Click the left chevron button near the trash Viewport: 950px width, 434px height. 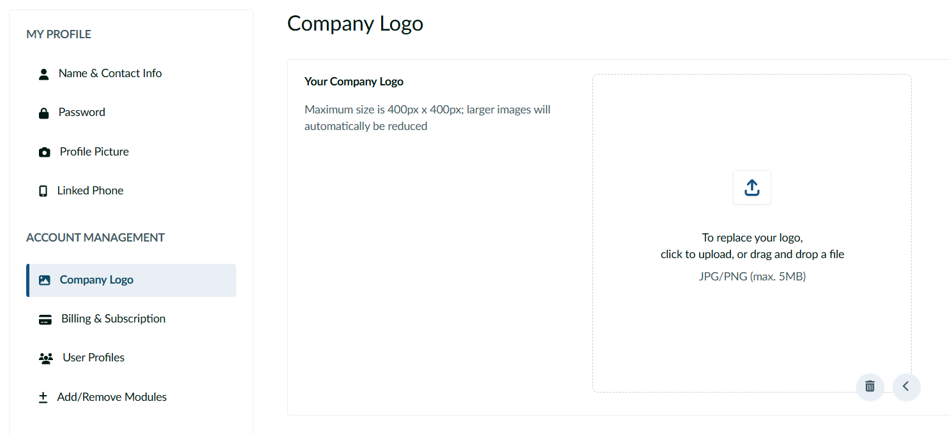point(906,386)
